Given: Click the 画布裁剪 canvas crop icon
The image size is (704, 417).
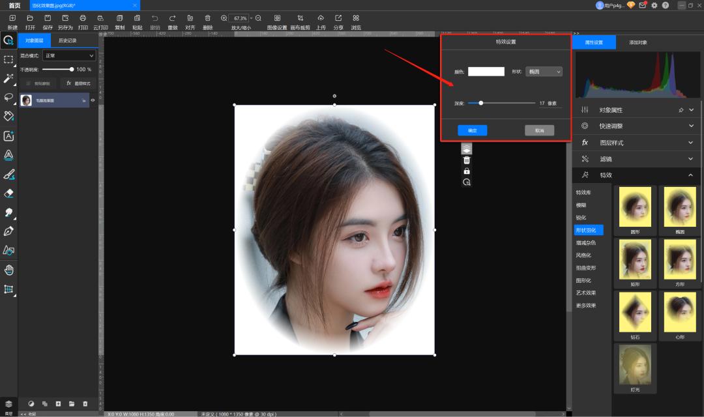Looking at the screenshot, I should point(299,18).
